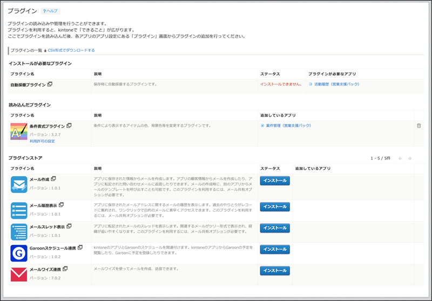
Task: Open details popup icon next to Garoonスケジュール連携
Action: click(80, 248)
